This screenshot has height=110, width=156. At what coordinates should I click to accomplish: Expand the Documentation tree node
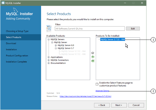tap(49, 63)
